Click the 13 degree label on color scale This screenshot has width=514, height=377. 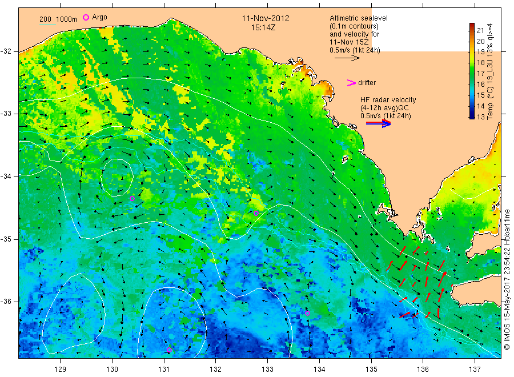click(x=480, y=117)
